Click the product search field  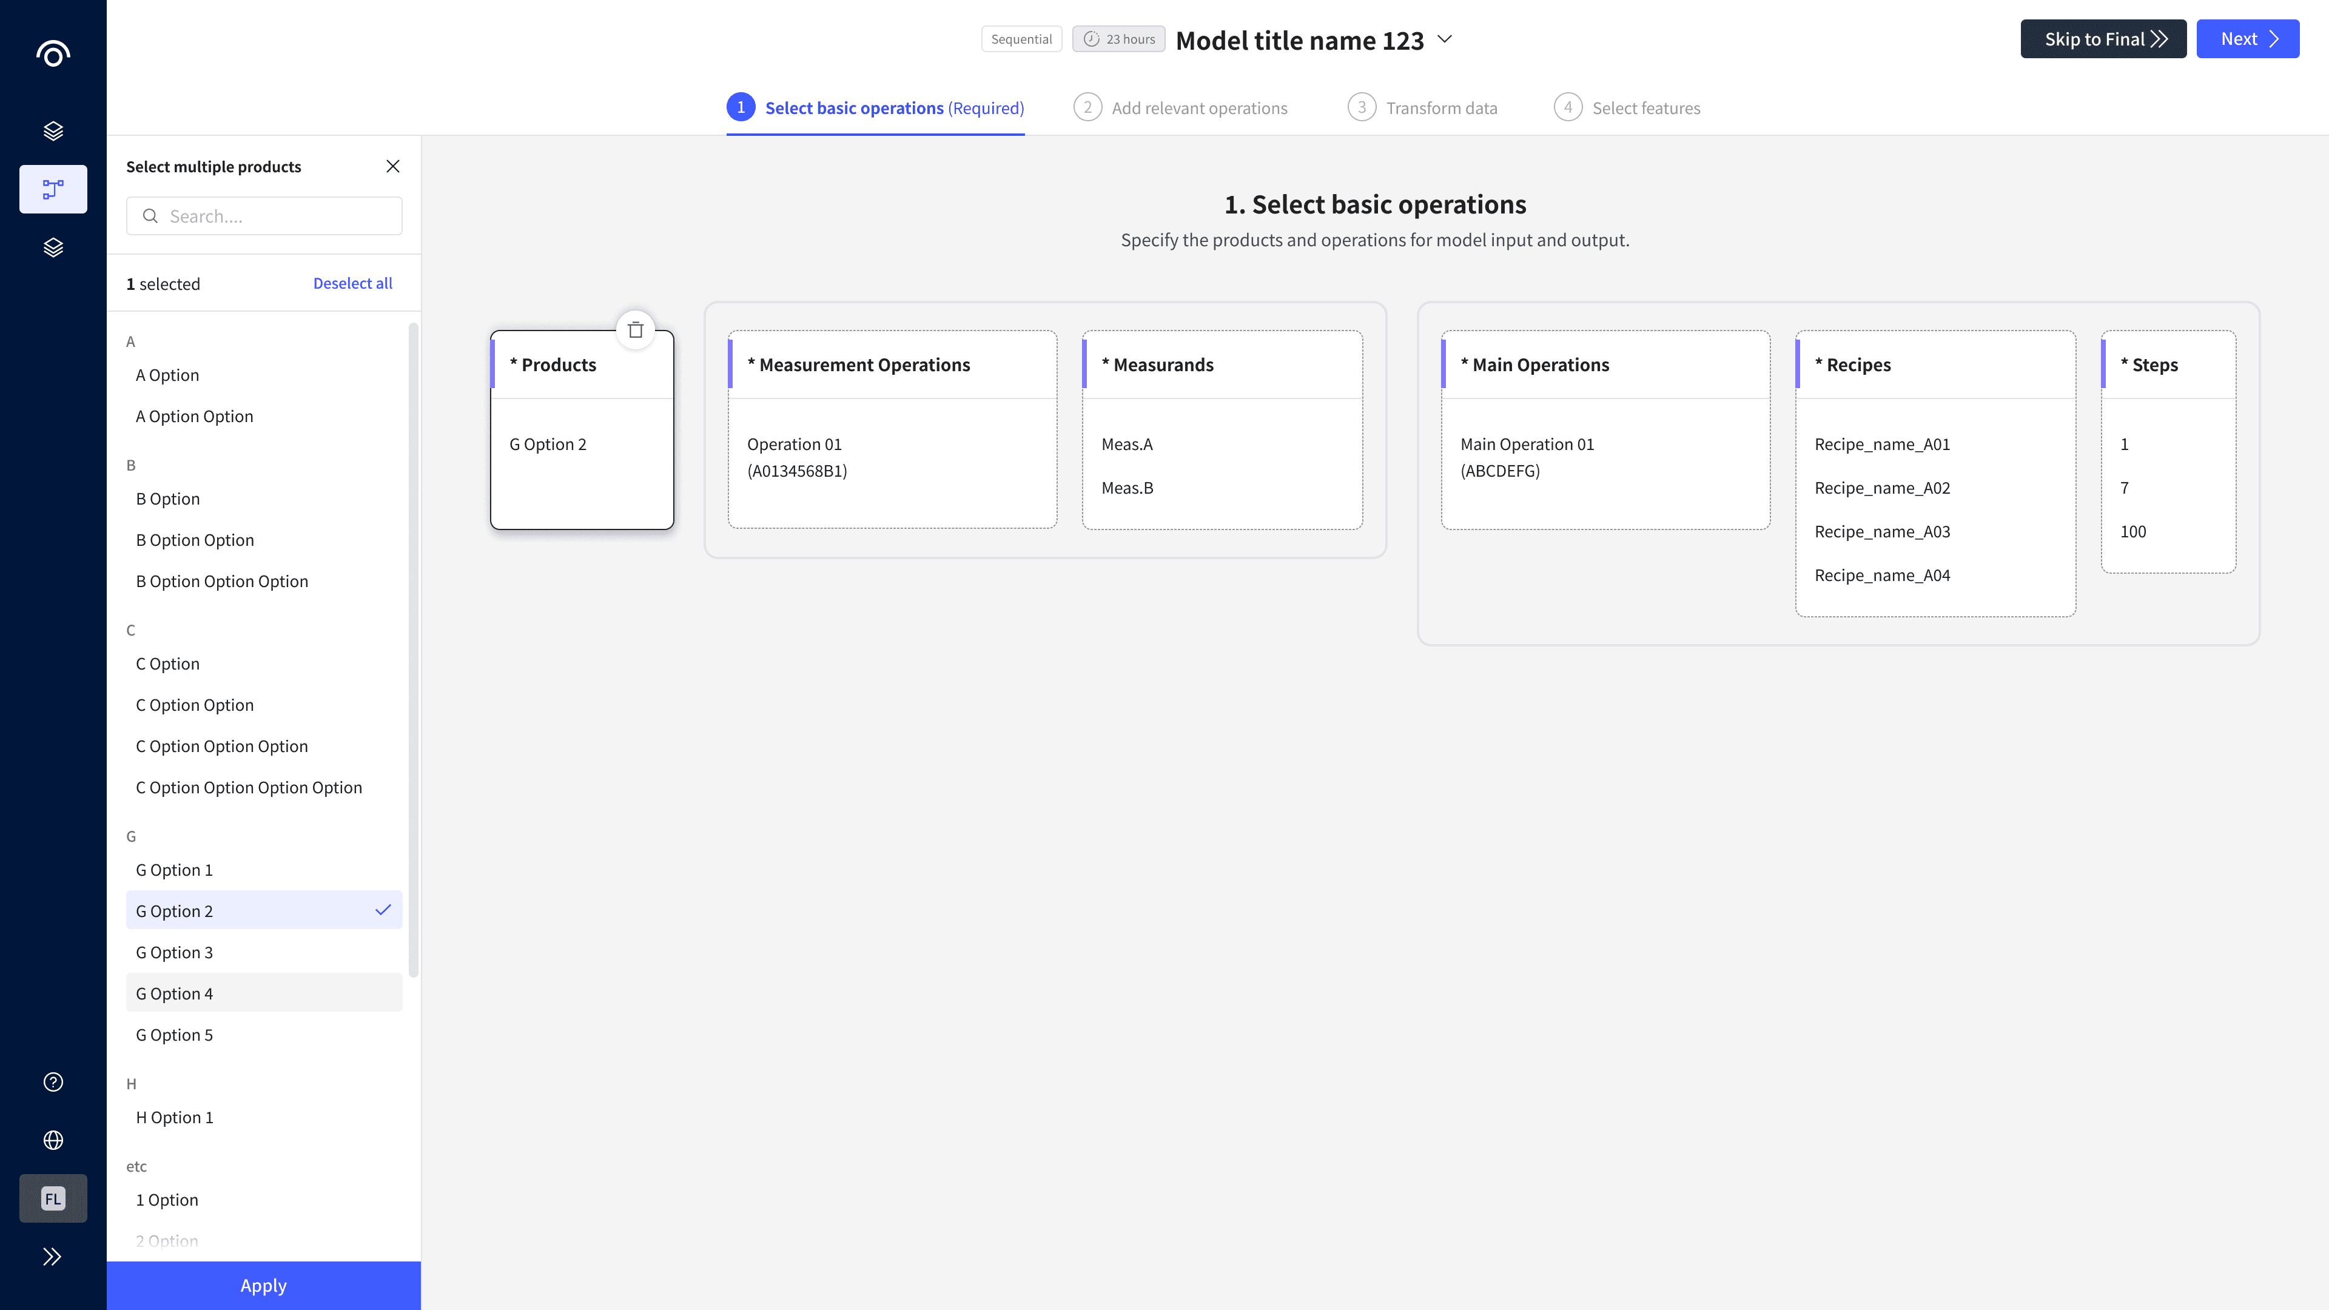(x=264, y=216)
